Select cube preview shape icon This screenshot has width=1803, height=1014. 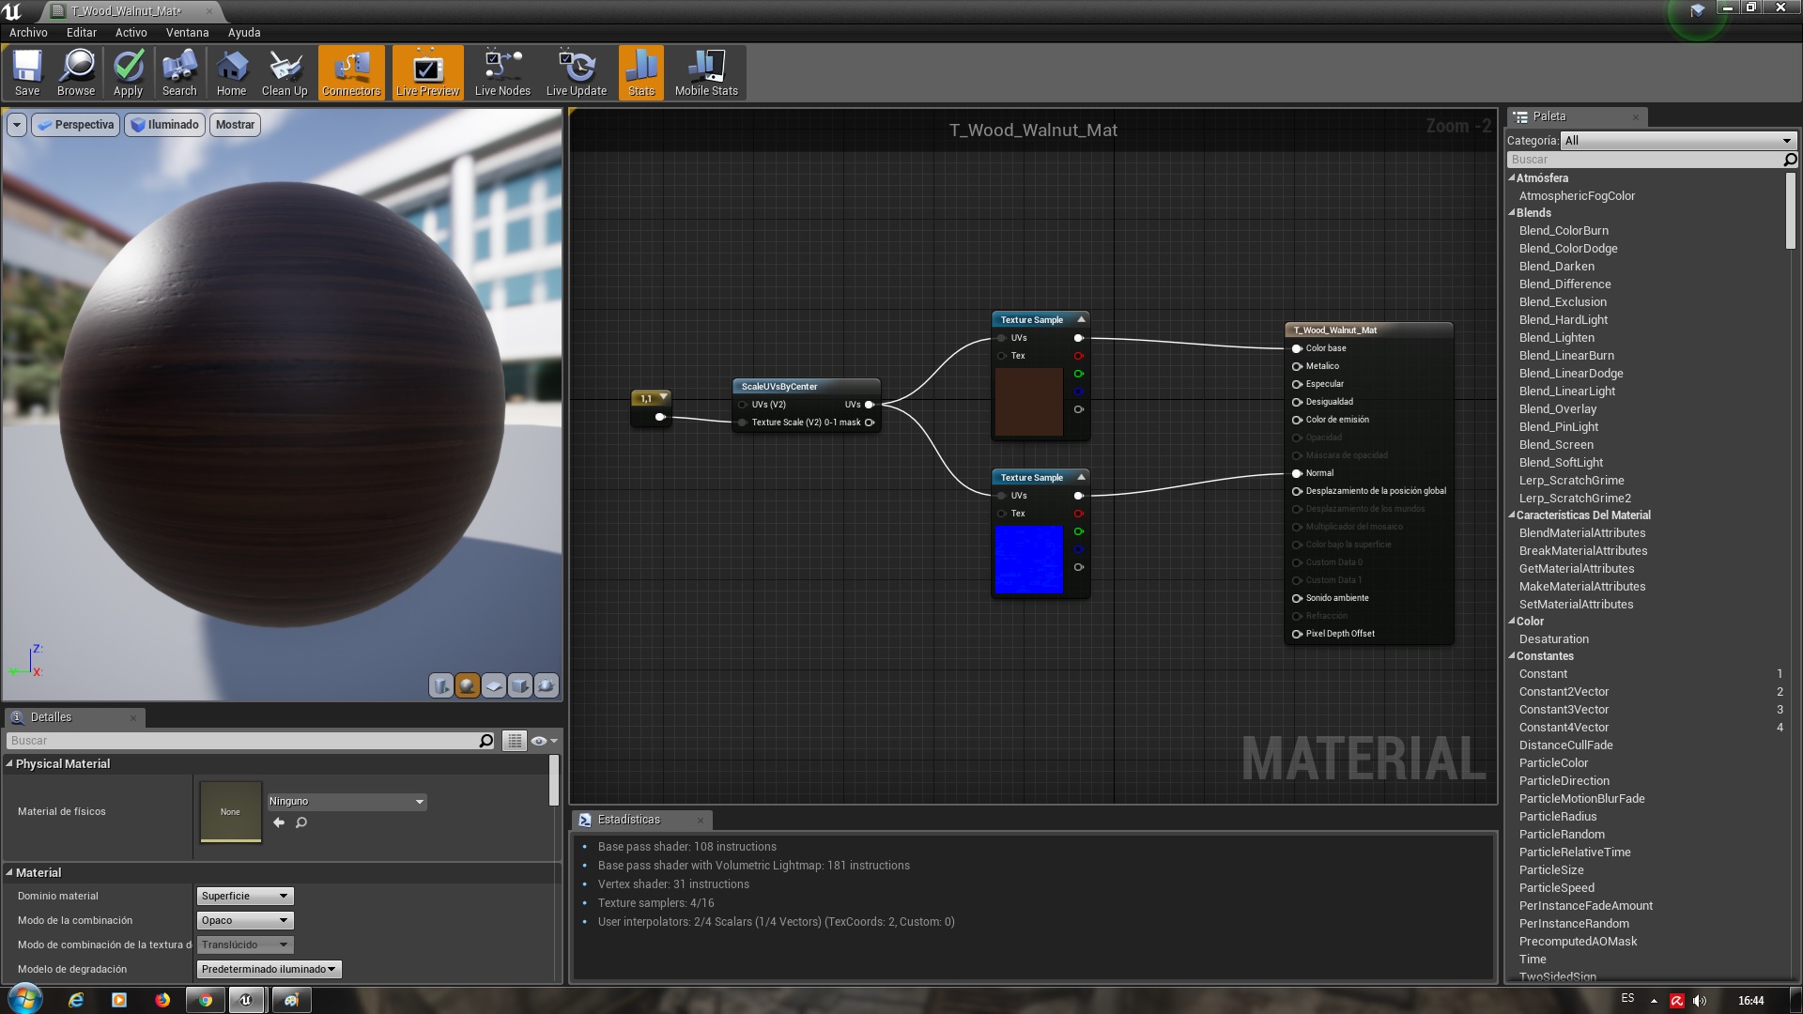click(x=519, y=685)
